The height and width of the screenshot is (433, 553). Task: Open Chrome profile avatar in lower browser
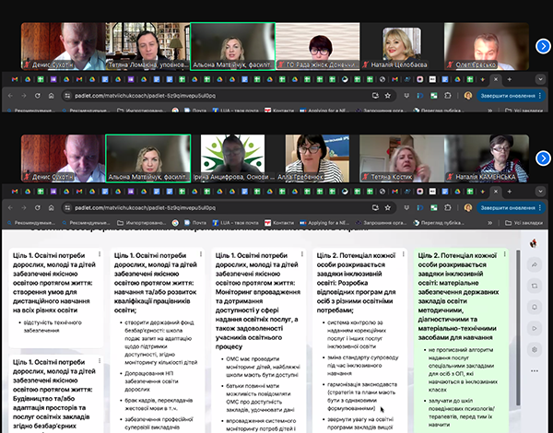pyautogui.click(x=468, y=207)
